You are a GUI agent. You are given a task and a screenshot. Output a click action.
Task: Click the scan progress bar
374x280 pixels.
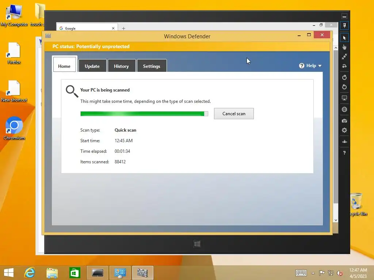click(x=144, y=114)
